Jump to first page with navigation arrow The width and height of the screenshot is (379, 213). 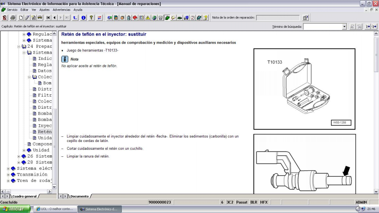pos(48,18)
